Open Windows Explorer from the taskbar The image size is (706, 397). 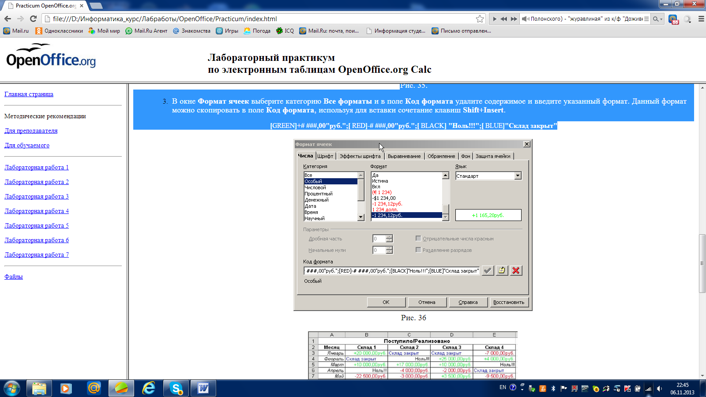tap(39, 388)
